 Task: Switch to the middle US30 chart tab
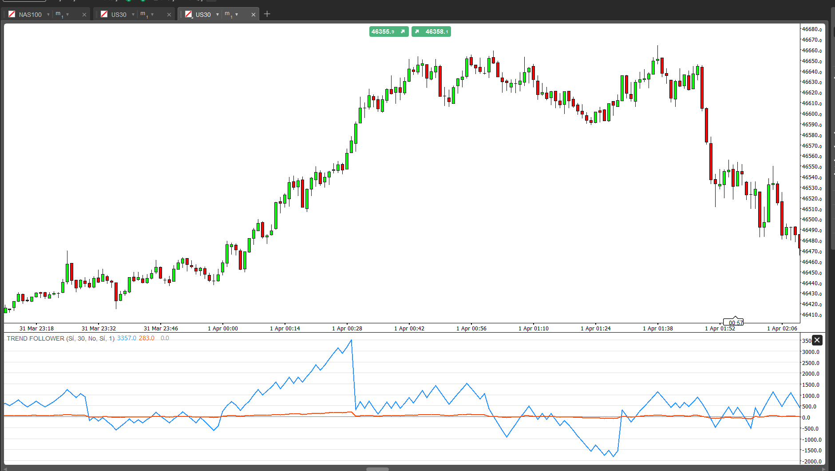point(119,15)
